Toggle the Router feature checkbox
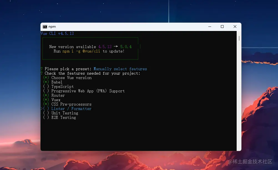278x170 pixels. tap(46, 95)
